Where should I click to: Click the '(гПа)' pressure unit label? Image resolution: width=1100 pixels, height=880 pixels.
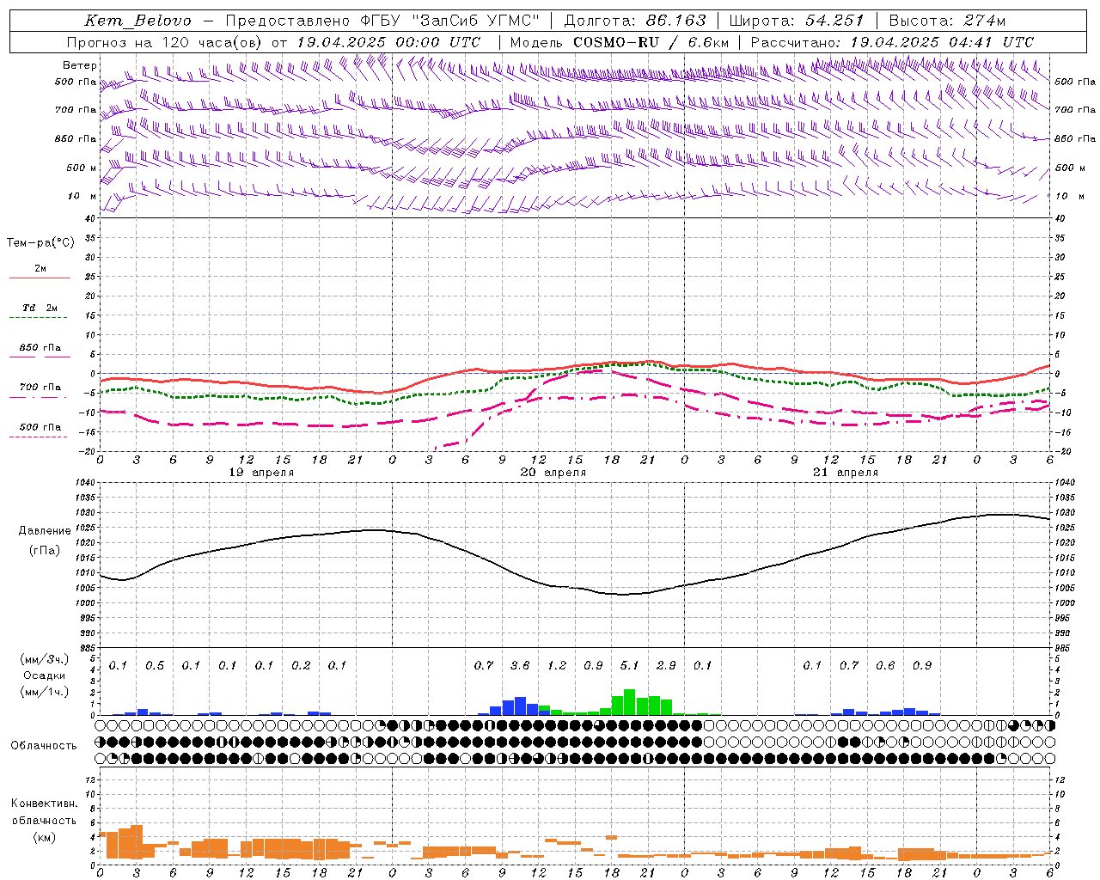(45, 551)
